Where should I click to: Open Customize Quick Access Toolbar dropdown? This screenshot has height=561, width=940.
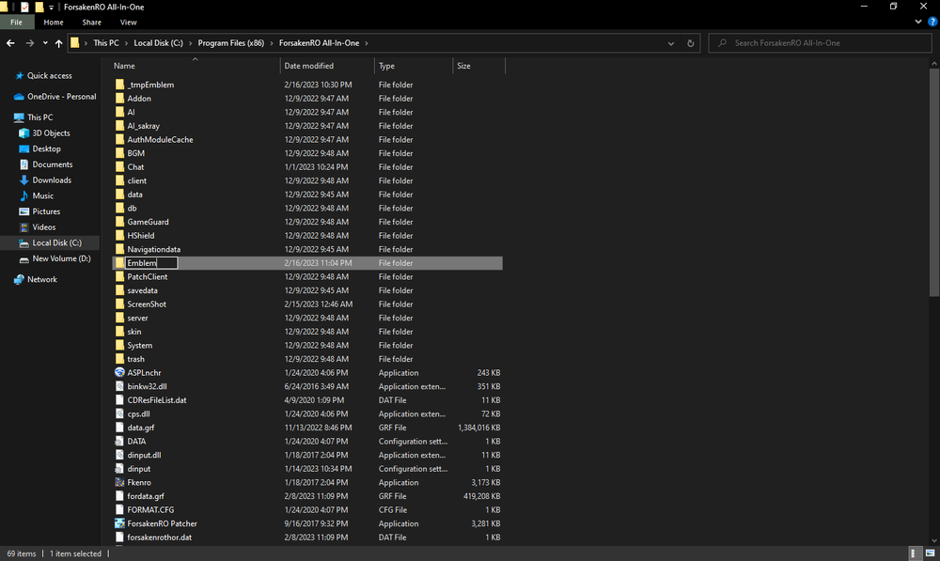coord(51,7)
